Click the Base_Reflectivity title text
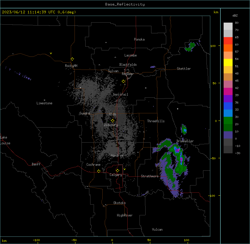 (x=125, y=4)
